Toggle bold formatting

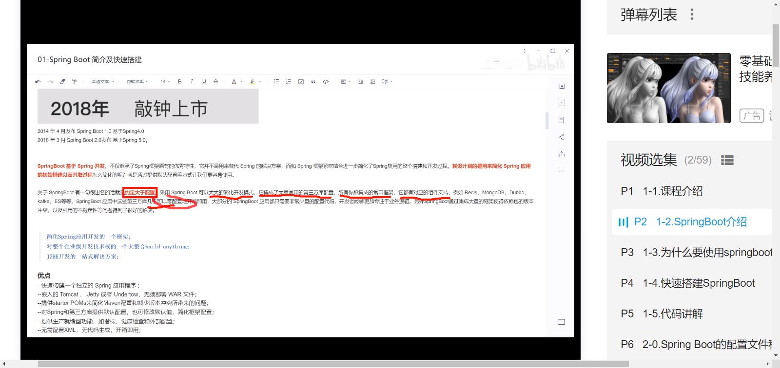coord(180,82)
